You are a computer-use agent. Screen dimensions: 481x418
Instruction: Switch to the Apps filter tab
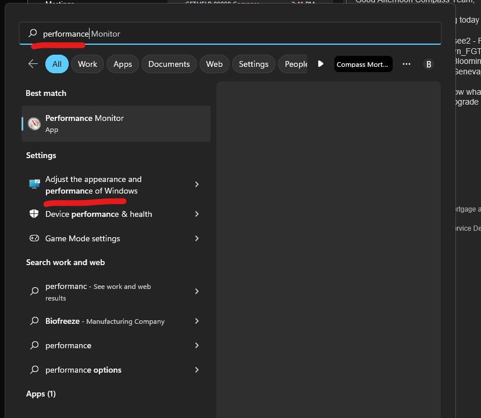[123, 64]
